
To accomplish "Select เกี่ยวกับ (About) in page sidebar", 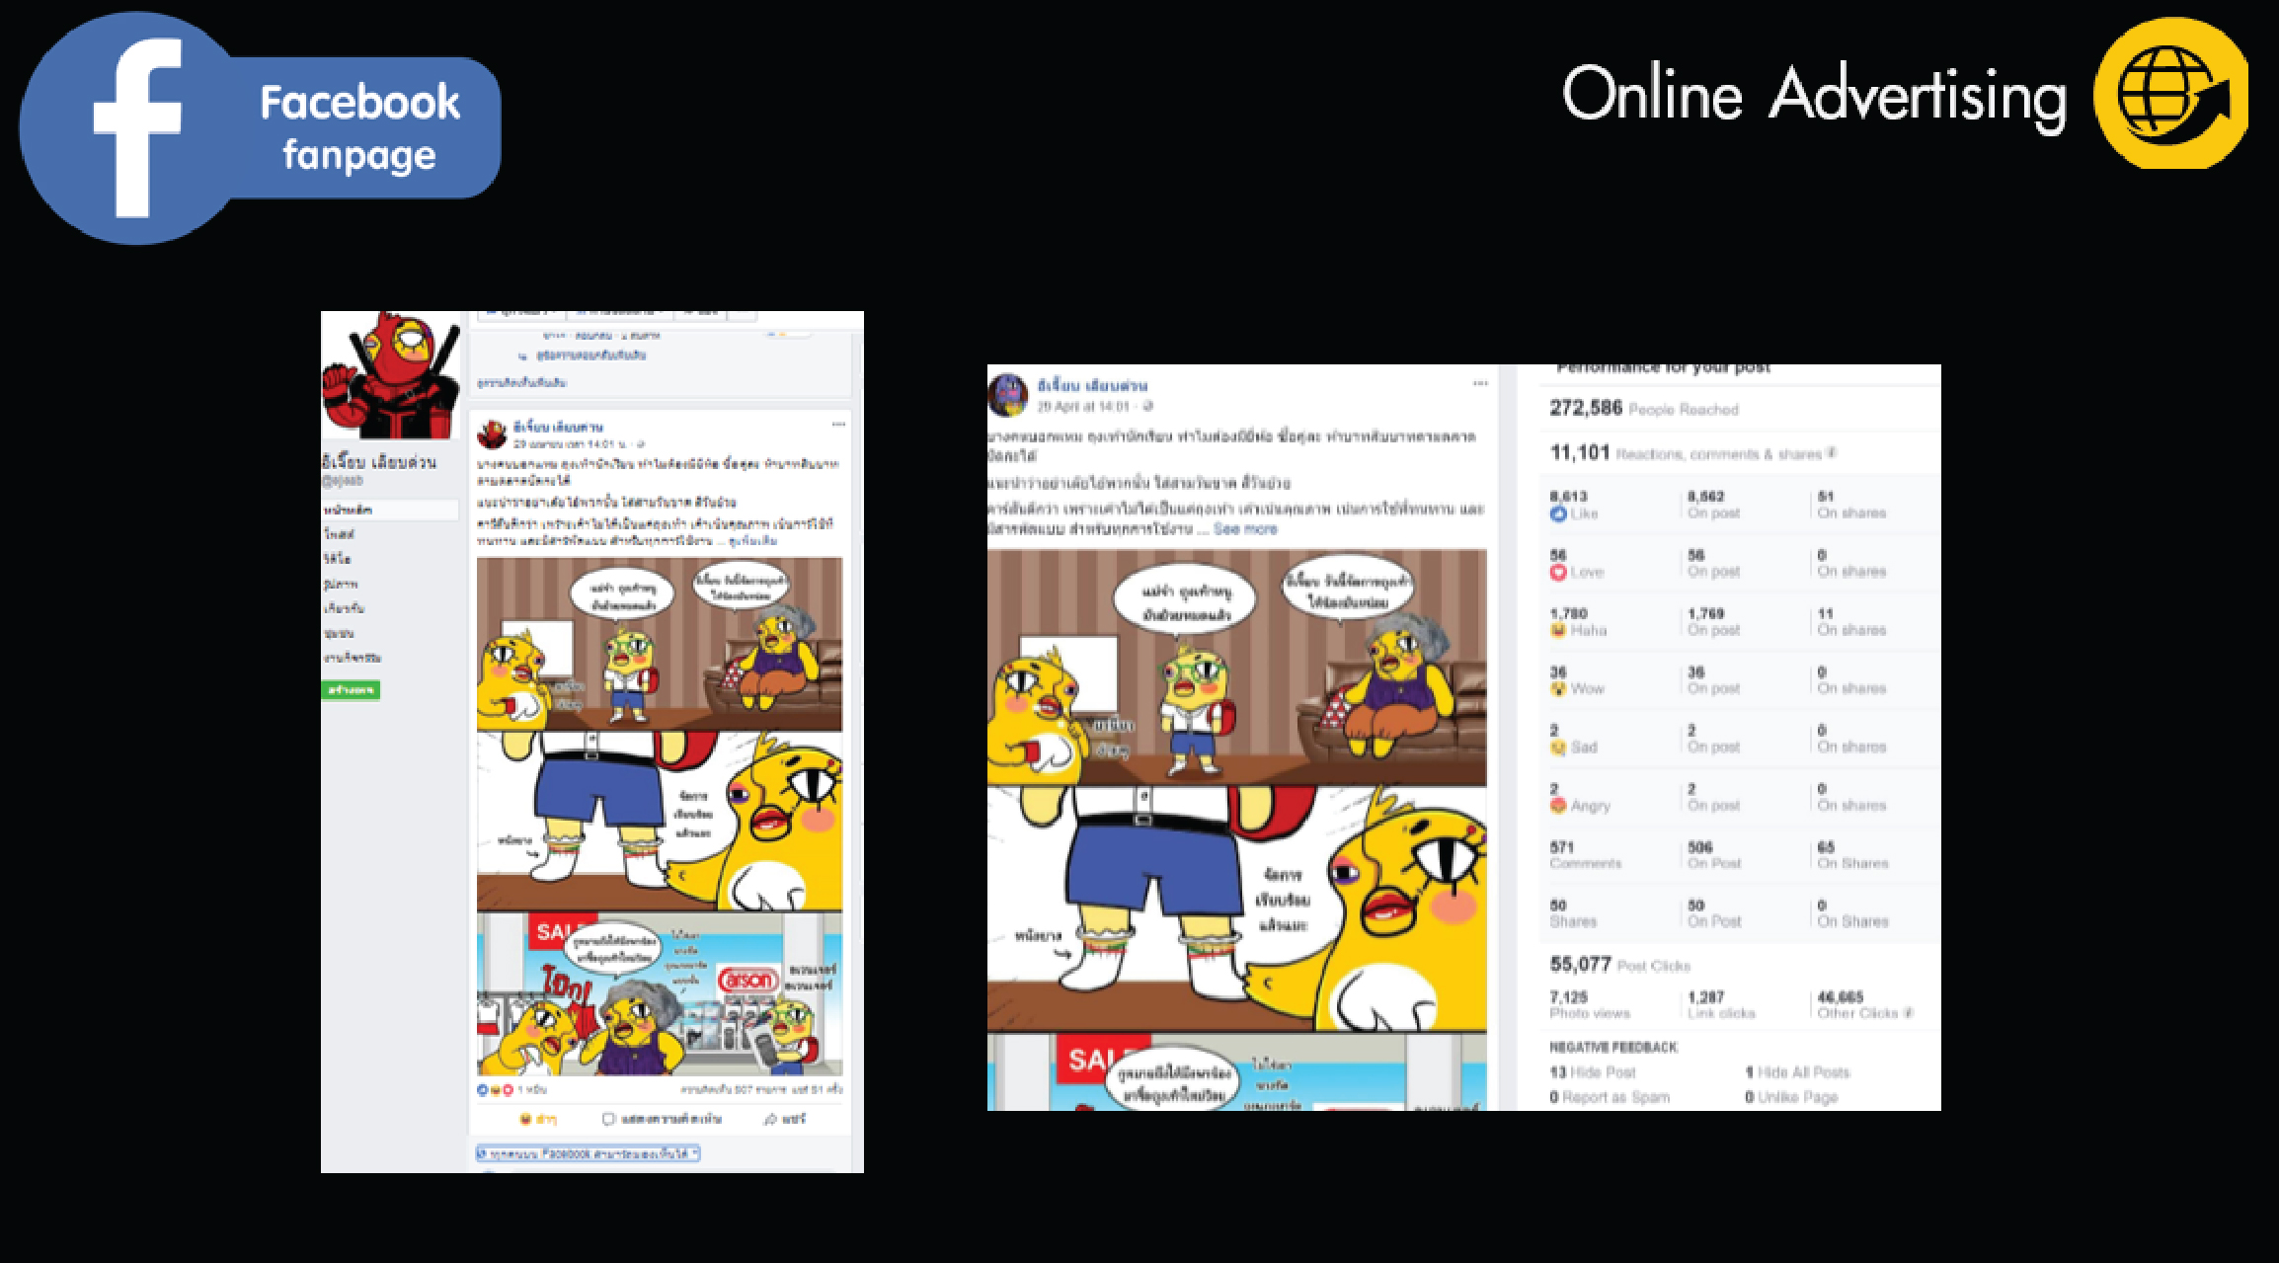I will pyautogui.click(x=344, y=608).
